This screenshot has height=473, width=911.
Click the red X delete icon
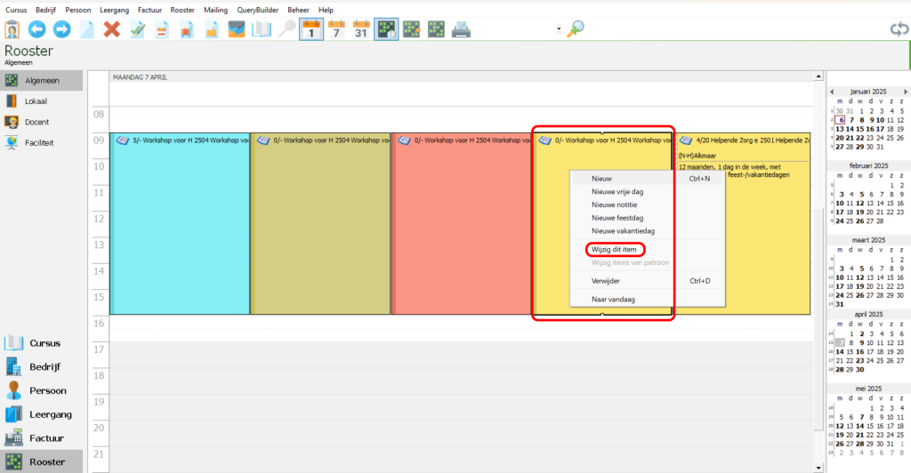[111, 29]
